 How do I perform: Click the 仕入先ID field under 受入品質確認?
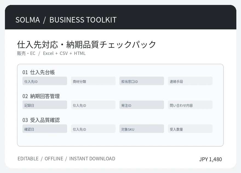pyautogui.click(x=93, y=129)
